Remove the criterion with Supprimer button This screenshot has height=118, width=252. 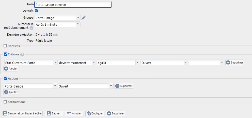point(234,63)
